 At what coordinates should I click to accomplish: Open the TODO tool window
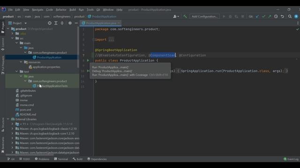pos(24,159)
